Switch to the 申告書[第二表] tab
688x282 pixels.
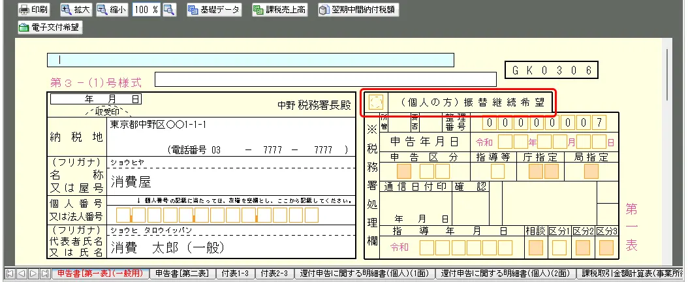click(x=182, y=274)
